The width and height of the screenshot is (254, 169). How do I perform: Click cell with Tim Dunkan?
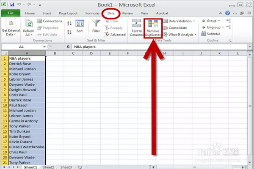[27, 131]
